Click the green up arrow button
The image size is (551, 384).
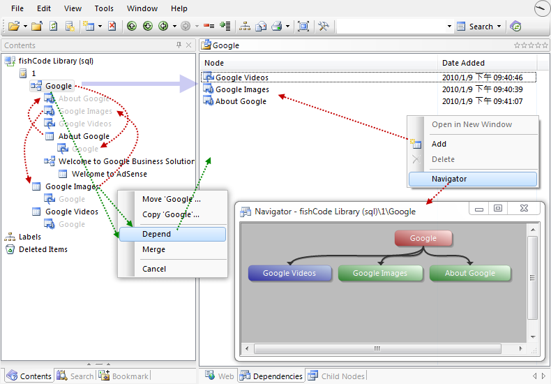tap(132, 26)
